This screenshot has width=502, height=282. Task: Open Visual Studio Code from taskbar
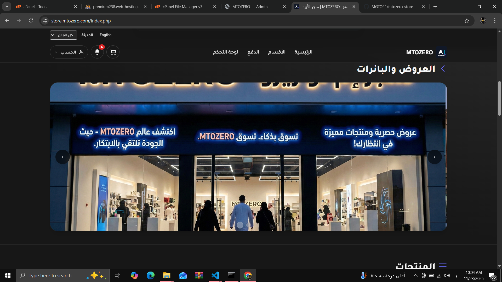(215, 275)
